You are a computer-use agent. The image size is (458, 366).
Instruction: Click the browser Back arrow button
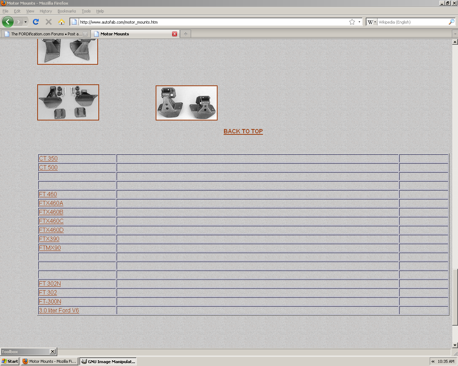click(x=8, y=22)
